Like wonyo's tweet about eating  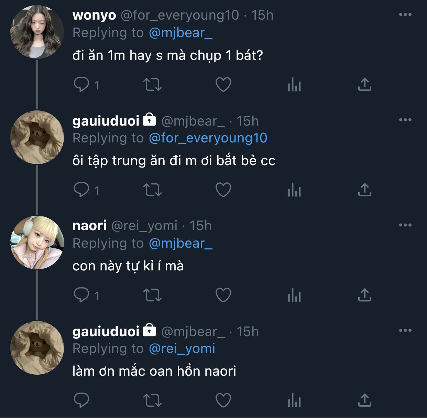223,85
